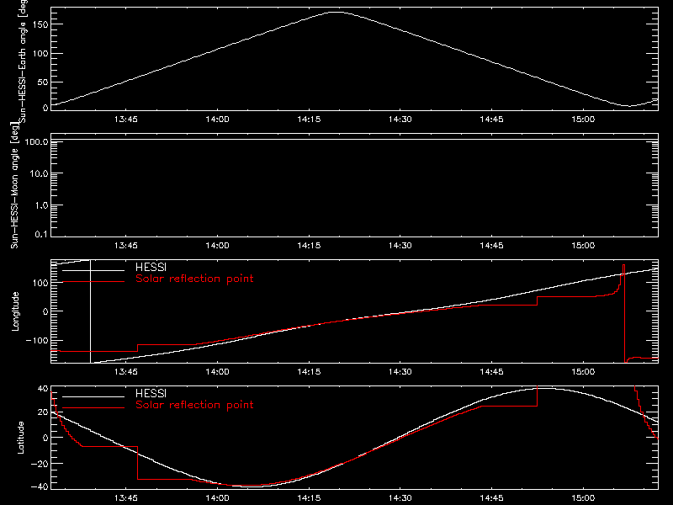The width and height of the screenshot is (673, 505).
Task: Click tick label 150 on Earth angle axis
Action: tap(40, 24)
